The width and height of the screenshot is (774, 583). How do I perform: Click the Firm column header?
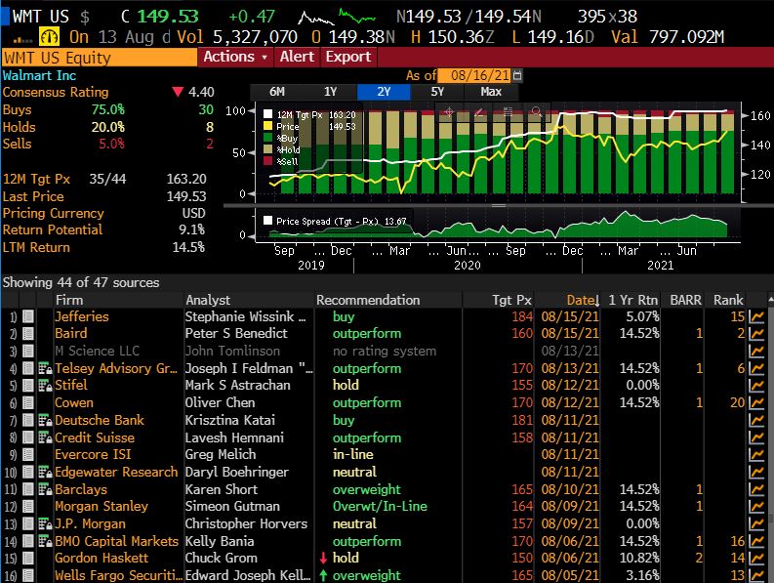(69, 300)
